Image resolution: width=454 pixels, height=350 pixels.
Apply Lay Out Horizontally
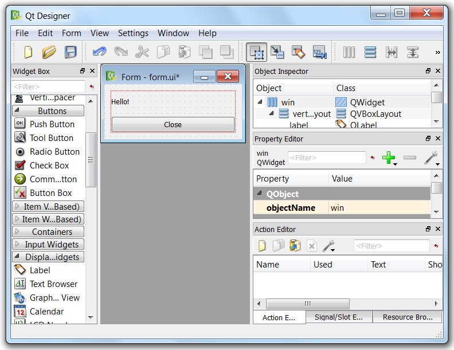coord(349,52)
